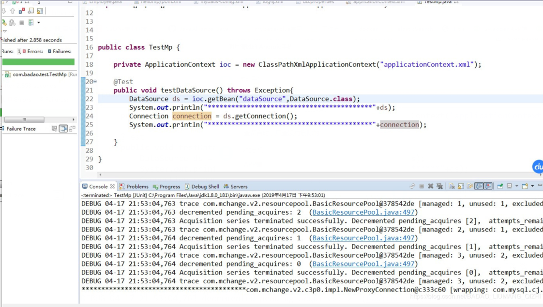This screenshot has width=543, height=307.
Task: Click "applicationContext.xml" string on line 18
Action: point(427,64)
